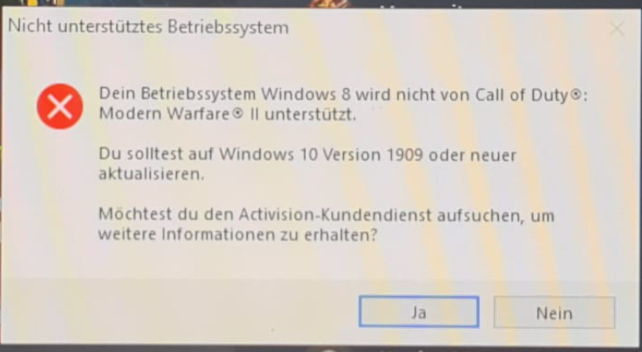Click the 'Modern Warfare® II unterstützt.' line

tap(228, 114)
